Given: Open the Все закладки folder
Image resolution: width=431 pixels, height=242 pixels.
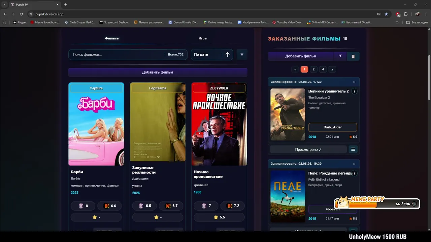Looking at the screenshot, I should tap(417, 23).
